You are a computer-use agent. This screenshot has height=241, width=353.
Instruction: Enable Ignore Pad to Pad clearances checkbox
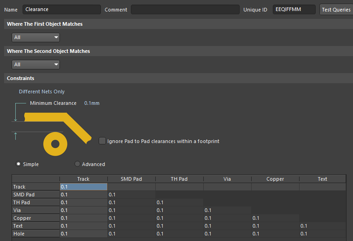click(102, 141)
